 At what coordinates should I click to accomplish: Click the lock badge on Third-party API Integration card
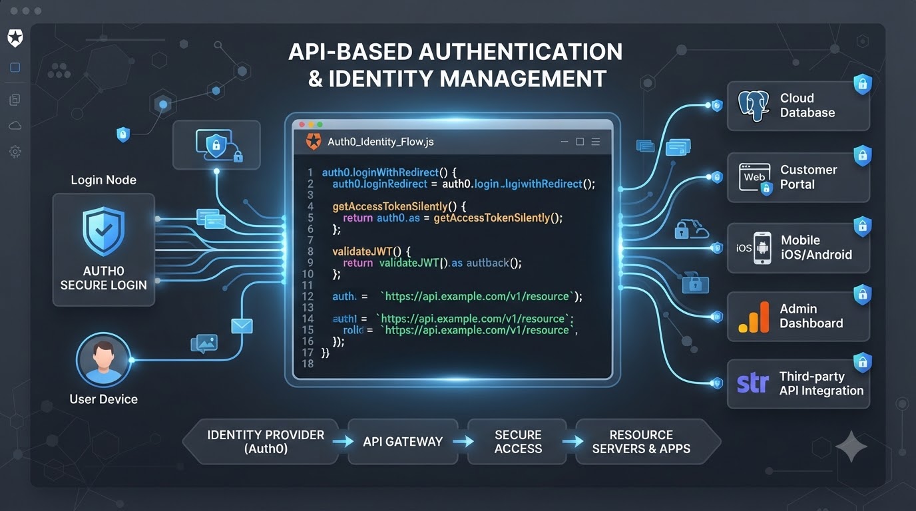(863, 363)
